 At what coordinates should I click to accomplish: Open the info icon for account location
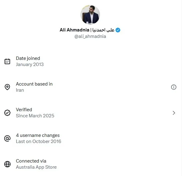point(174,87)
